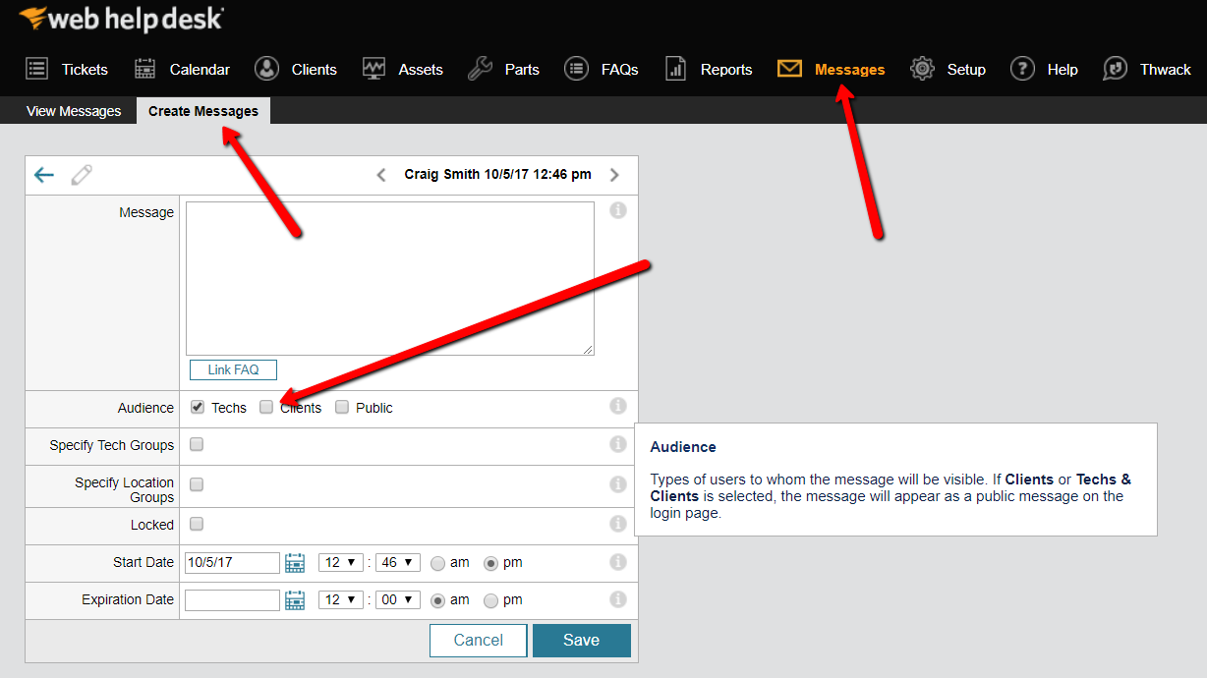Click the FAQs list icon

[x=576, y=69]
